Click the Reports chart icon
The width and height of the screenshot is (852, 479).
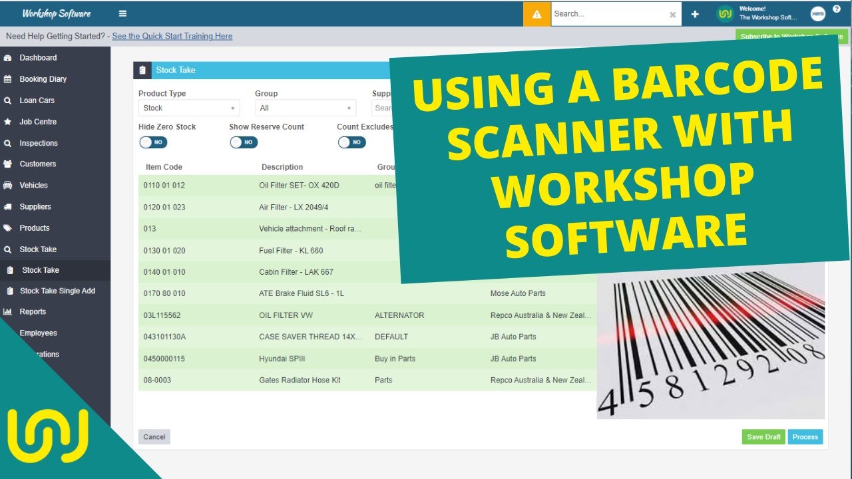coord(8,311)
